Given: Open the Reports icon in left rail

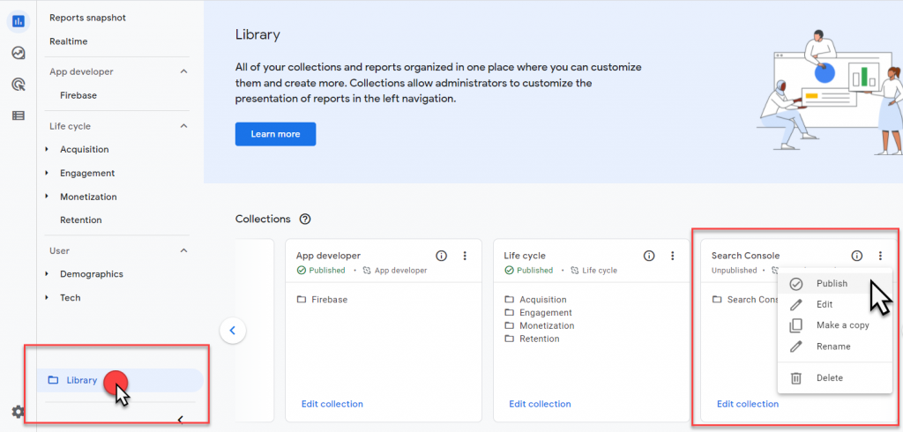Looking at the screenshot, I should coord(19,21).
